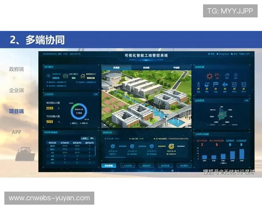This screenshot has width=262, height=209.
Task: Click the sun weather icon
Action: coord(209,76)
